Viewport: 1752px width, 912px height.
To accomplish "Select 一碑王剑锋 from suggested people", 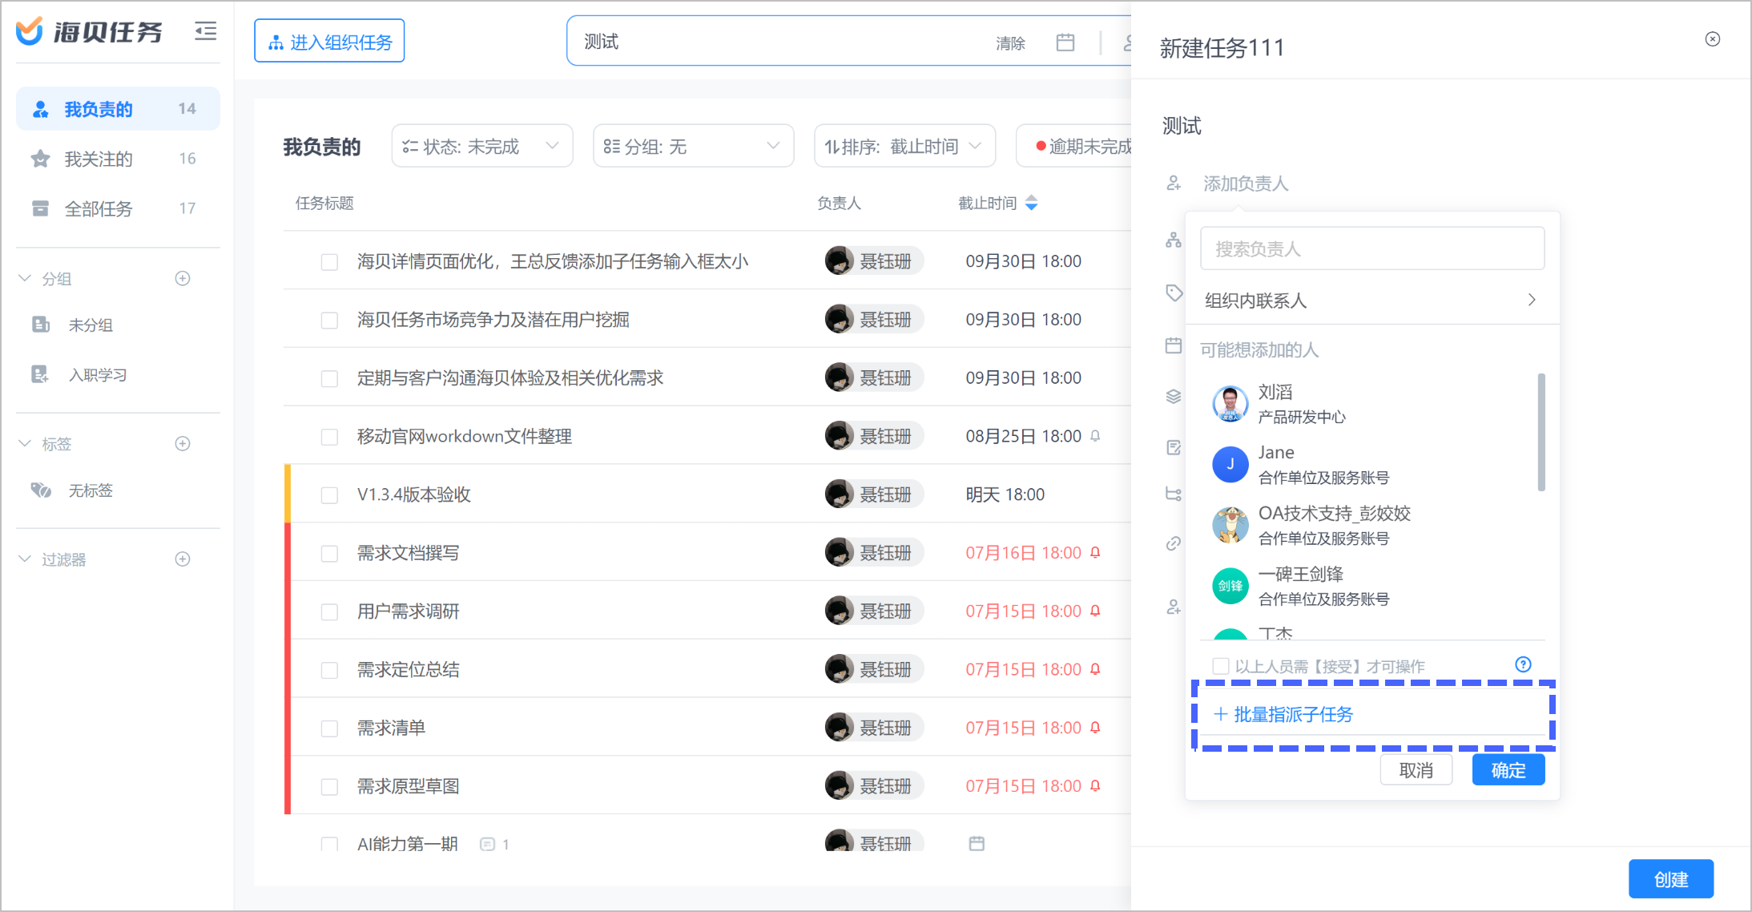I will click(1374, 586).
